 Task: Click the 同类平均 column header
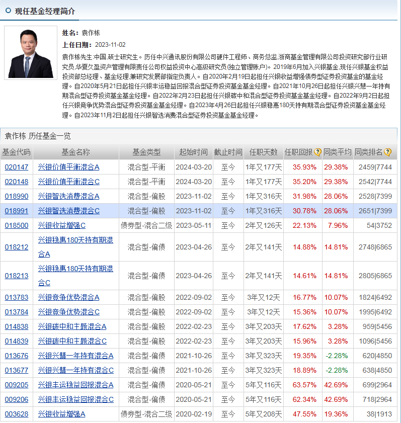pyautogui.click(x=338, y=152)
